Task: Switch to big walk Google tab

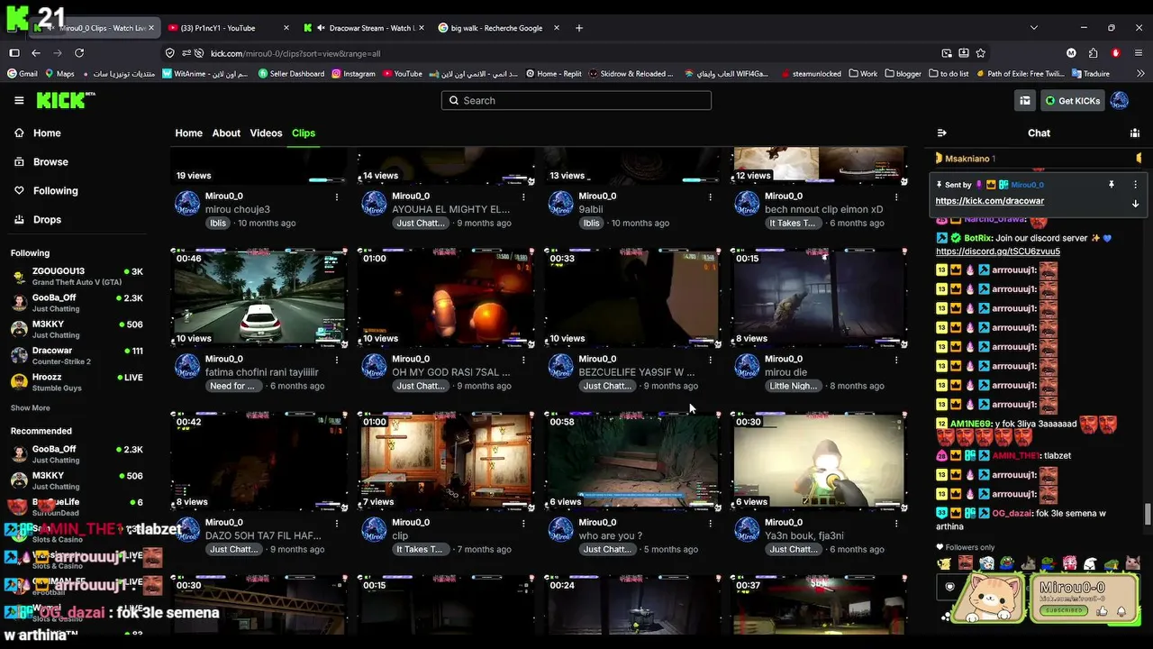Action: pos(496,28)
